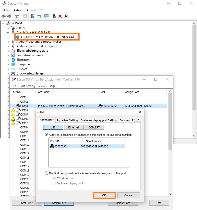
Task: Select the COM/LPT connection type button
Action: tap(94, 127)
